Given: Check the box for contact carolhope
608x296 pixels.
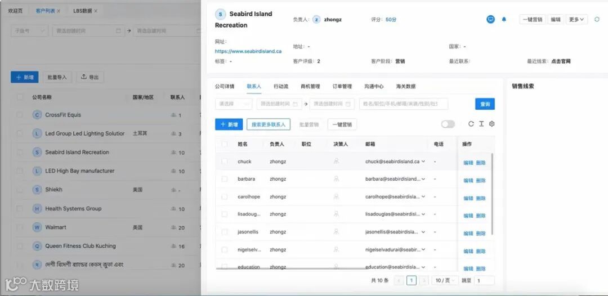Looking at the screenshot, I should [x=225, y=197].
